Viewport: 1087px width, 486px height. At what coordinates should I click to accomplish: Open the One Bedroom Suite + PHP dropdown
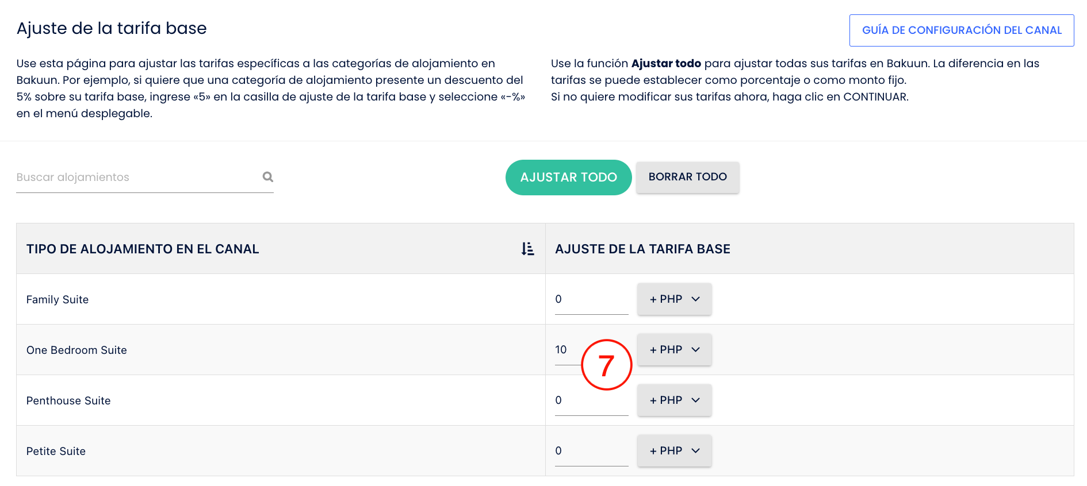(x=675, y=350)
